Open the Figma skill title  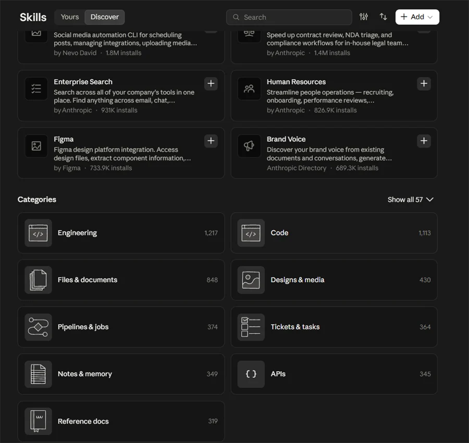pyautogui.click(x=64, y=139)
